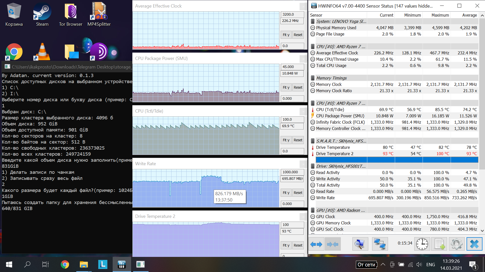The width and height of the screenshot is (485, 272).
Task: Click Fit y on CPU Tctl/Tdie graph
Action: 286,140
